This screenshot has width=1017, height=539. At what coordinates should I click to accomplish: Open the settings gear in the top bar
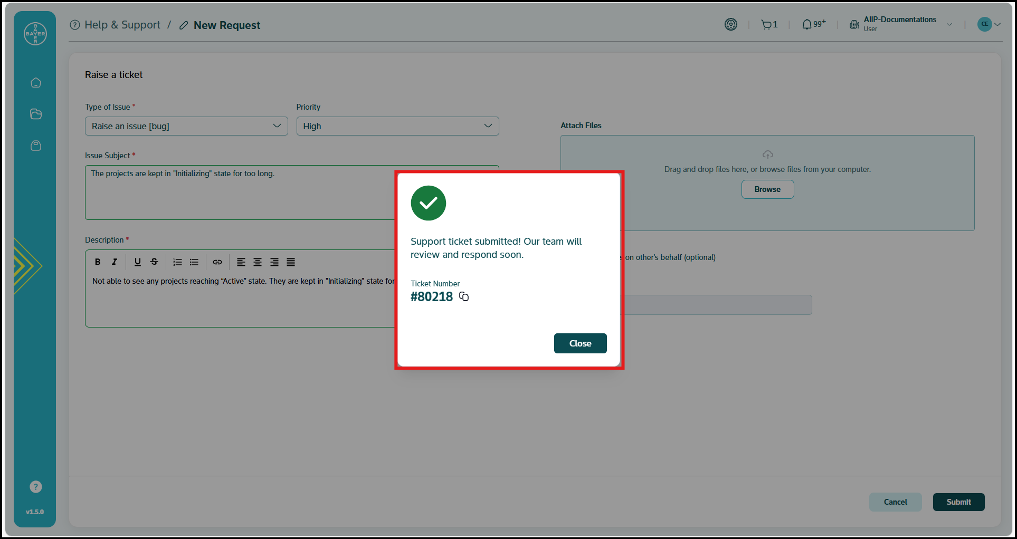click(x=730, y=24)
